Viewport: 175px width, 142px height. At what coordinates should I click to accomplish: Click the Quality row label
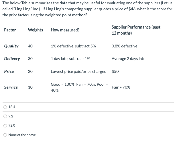11,46
